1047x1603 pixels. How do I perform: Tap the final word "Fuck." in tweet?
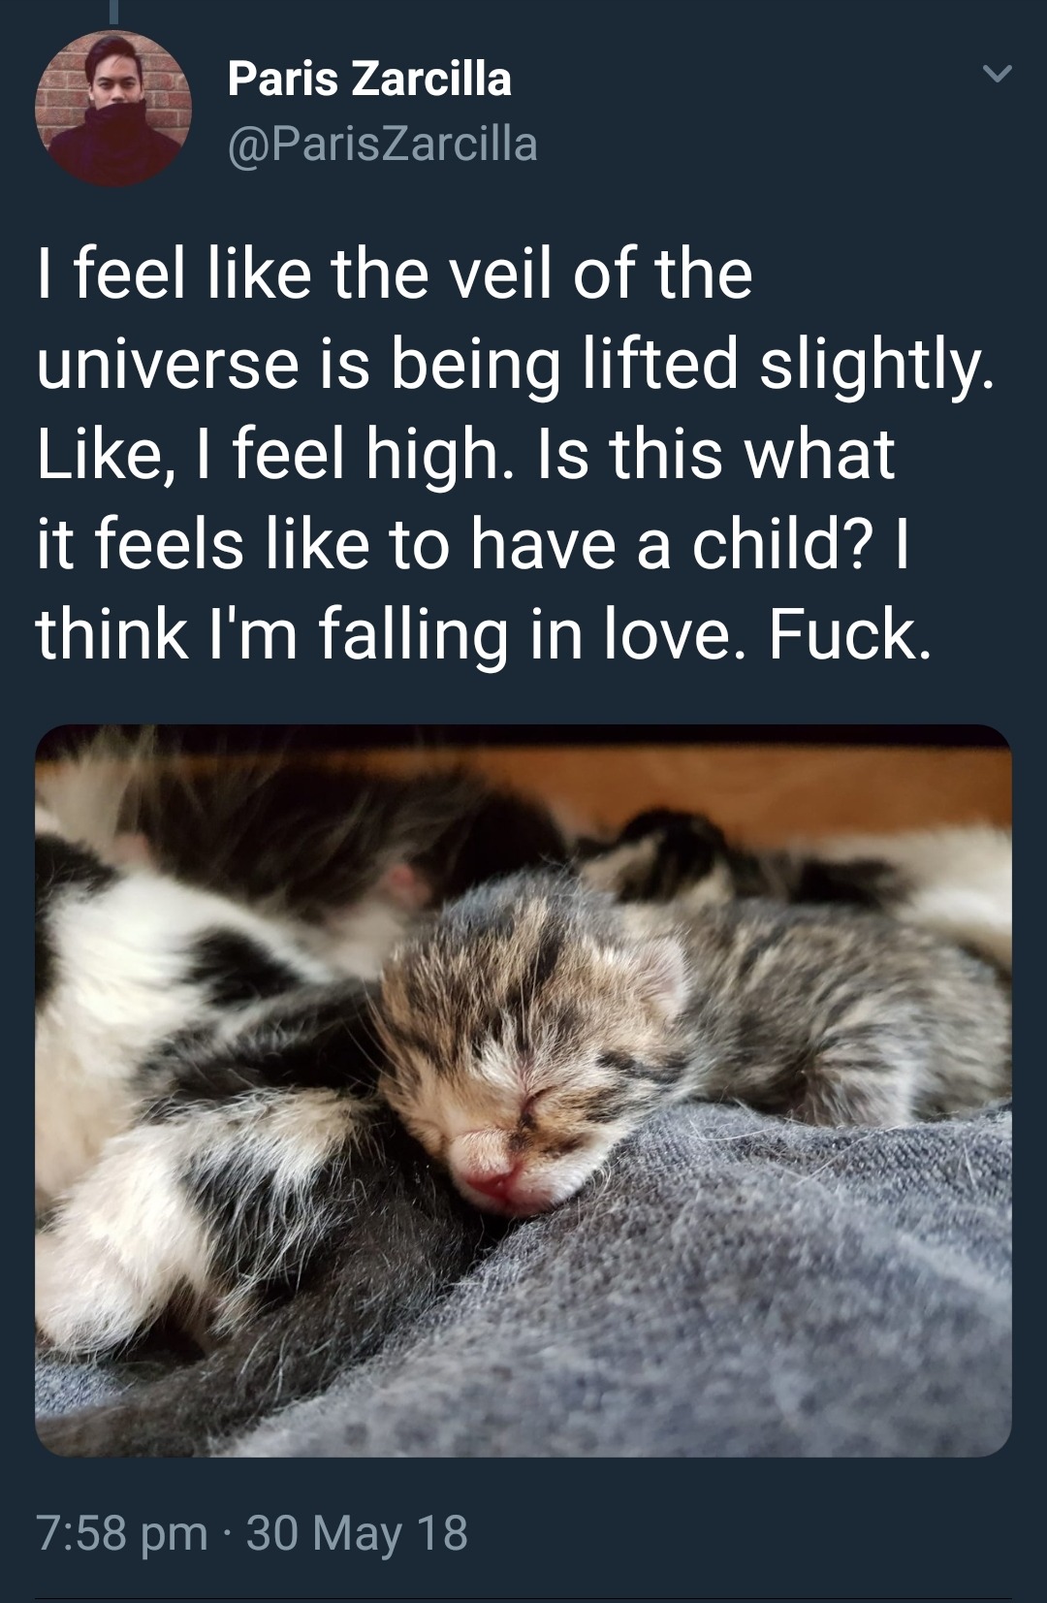850,632
